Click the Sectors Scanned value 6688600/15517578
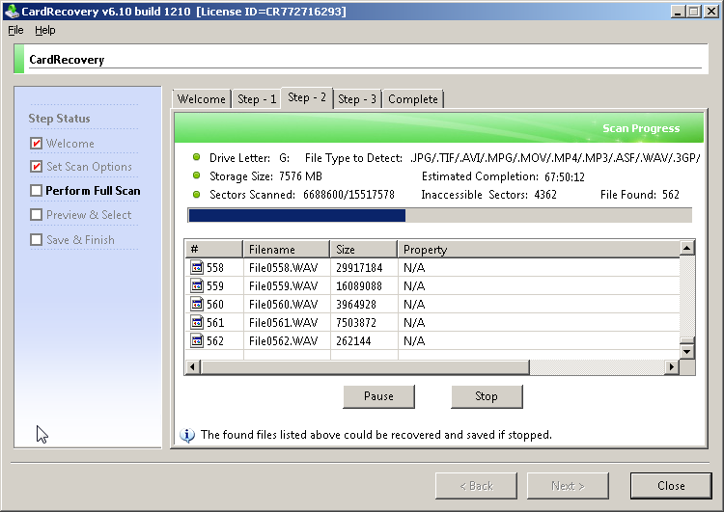 (x=349, y=195)
